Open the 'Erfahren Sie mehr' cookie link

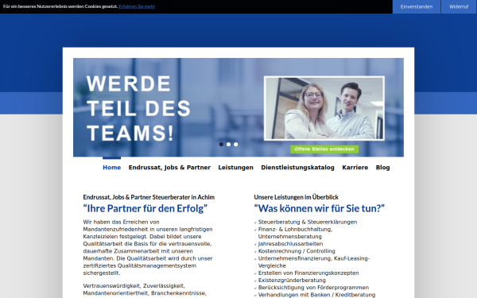click(137, 6)
